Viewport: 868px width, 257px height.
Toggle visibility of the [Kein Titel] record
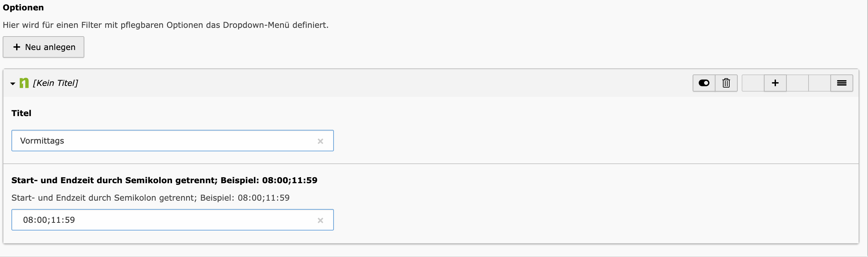click(703, 83)
